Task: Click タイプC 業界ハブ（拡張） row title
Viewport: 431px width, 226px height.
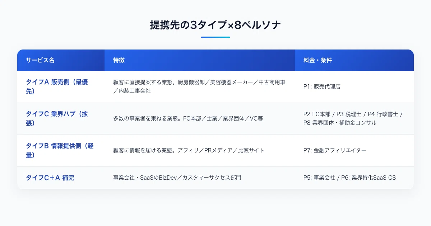Action: tap(57, 118)
